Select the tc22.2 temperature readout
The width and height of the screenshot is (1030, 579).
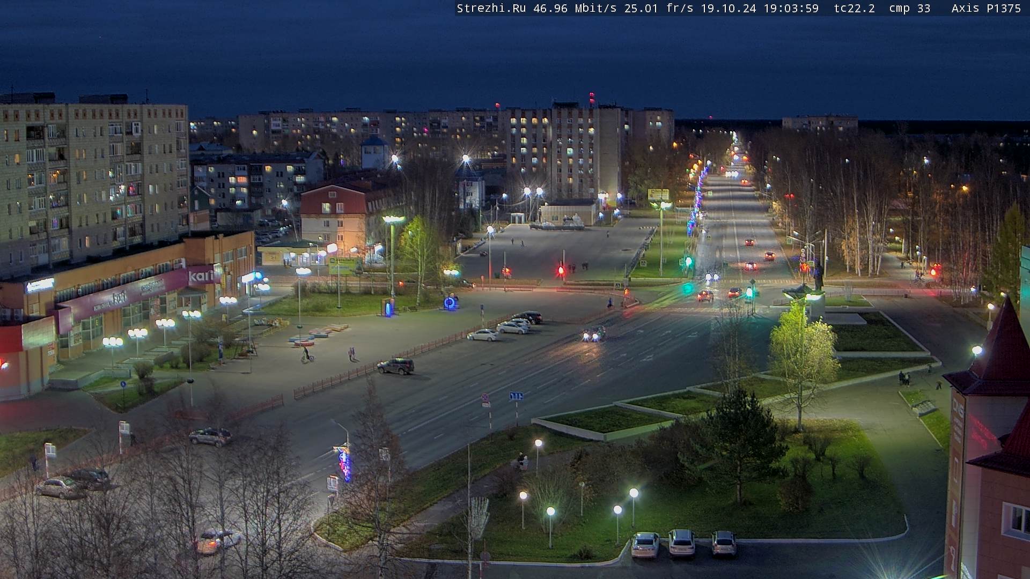click(854, 8)
